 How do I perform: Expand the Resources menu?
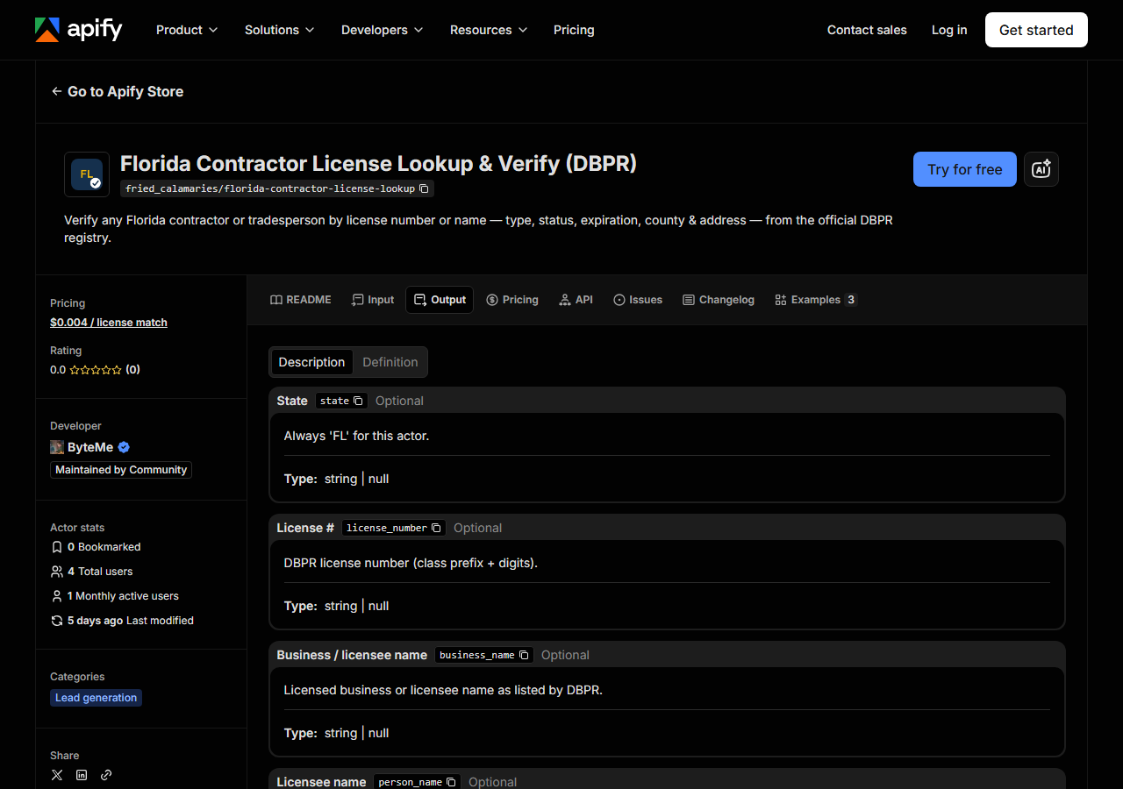[x=489, y=30]
